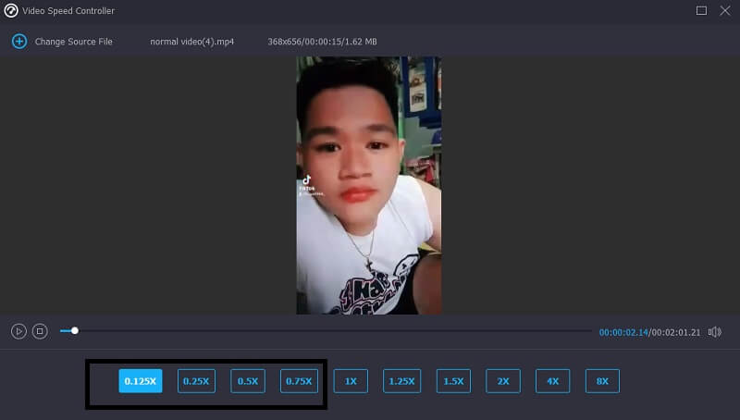Viewport: 740px width, 420px height.
Task: Click the playback progress slider handle
Action: tap(75, 330)
